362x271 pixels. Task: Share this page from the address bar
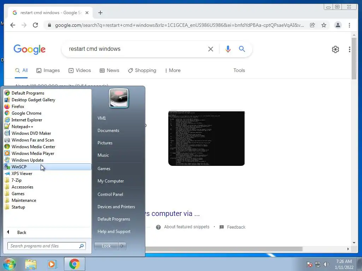(313, 25)
